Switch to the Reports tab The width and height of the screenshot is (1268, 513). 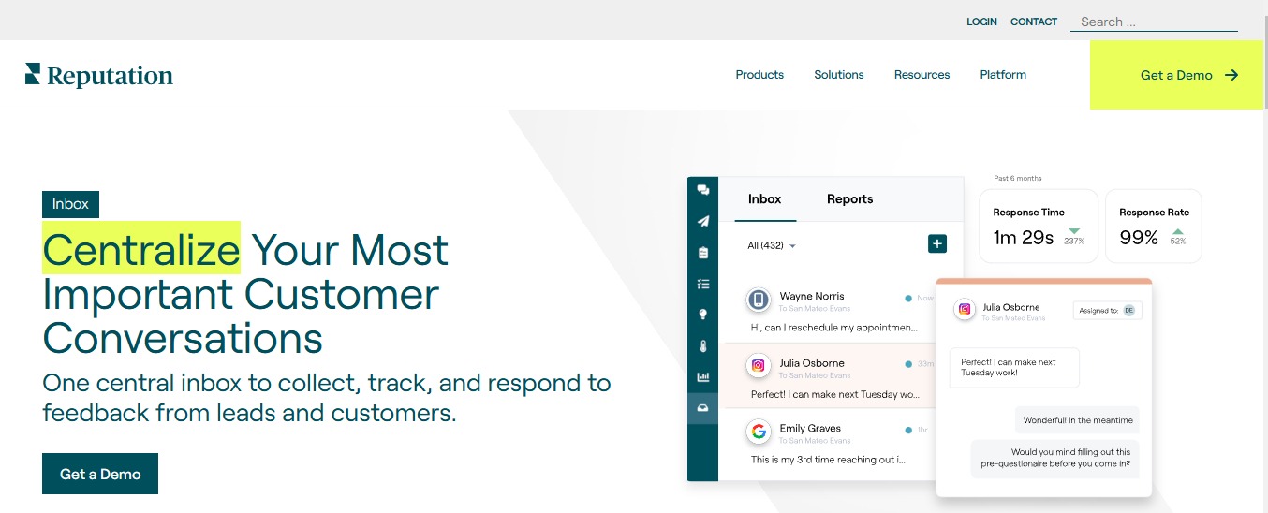coord(849,199)
